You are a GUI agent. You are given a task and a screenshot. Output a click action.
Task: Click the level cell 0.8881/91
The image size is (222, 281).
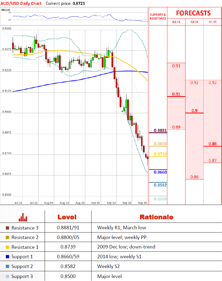68,228
